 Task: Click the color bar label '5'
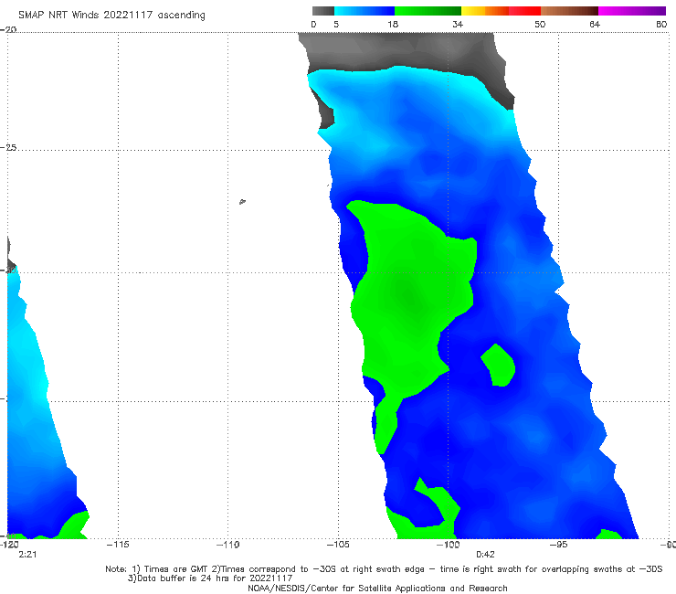coord(336,25)
